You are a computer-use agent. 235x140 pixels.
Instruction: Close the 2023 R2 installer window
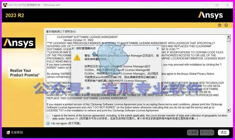click(227, 5)
